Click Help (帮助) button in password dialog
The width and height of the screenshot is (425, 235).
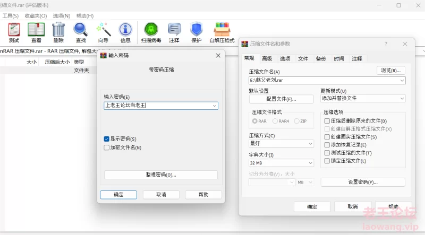(203, 195)
